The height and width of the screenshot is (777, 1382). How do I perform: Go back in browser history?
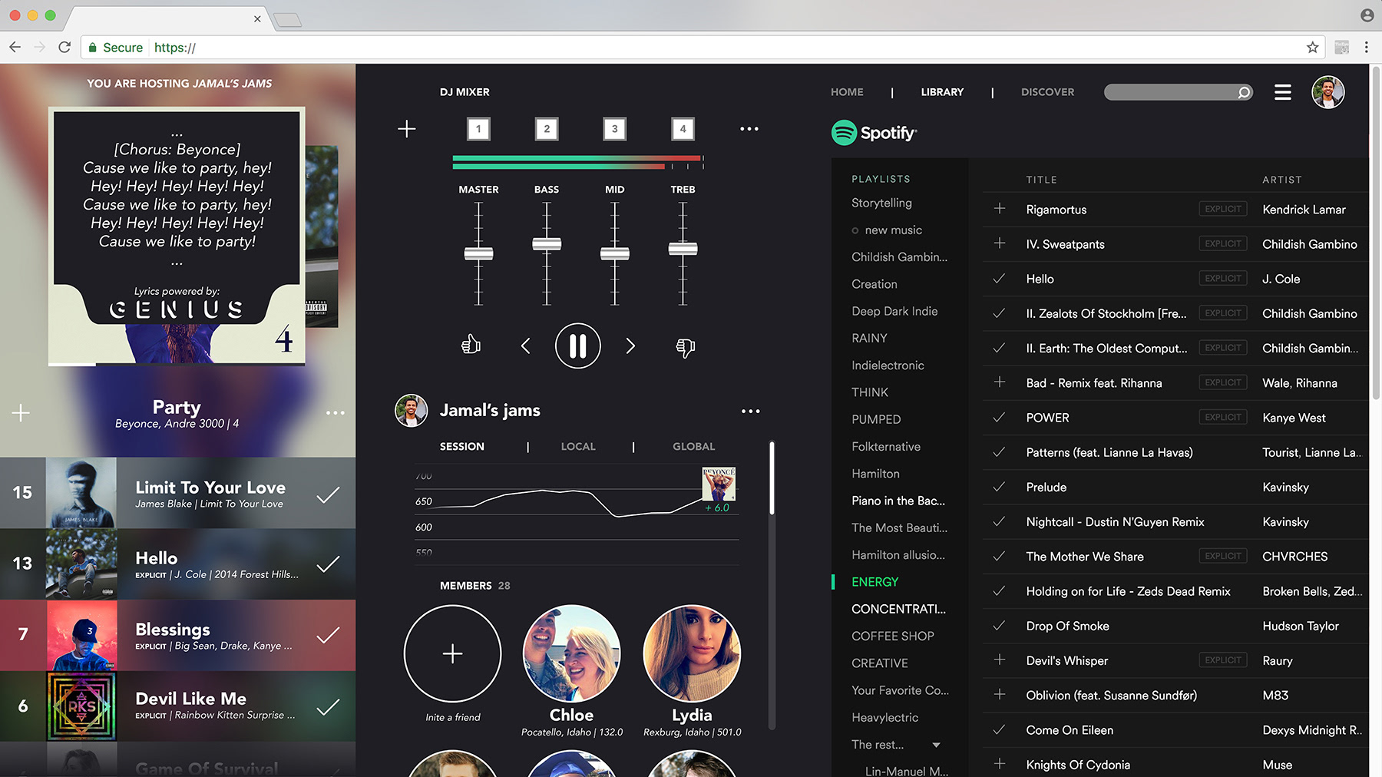pyautogui.click(x=15, y=48)
